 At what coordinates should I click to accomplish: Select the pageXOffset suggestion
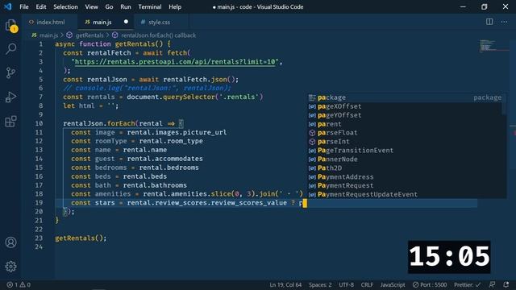coord(405,106)
